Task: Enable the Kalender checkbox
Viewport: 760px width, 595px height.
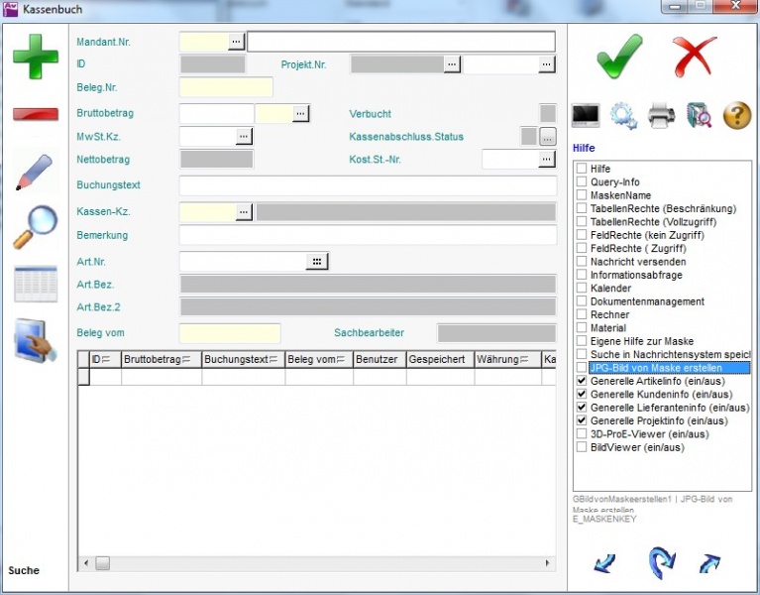Action: [583, 289]
